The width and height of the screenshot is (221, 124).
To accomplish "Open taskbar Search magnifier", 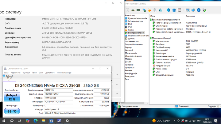I will point(12,121).
